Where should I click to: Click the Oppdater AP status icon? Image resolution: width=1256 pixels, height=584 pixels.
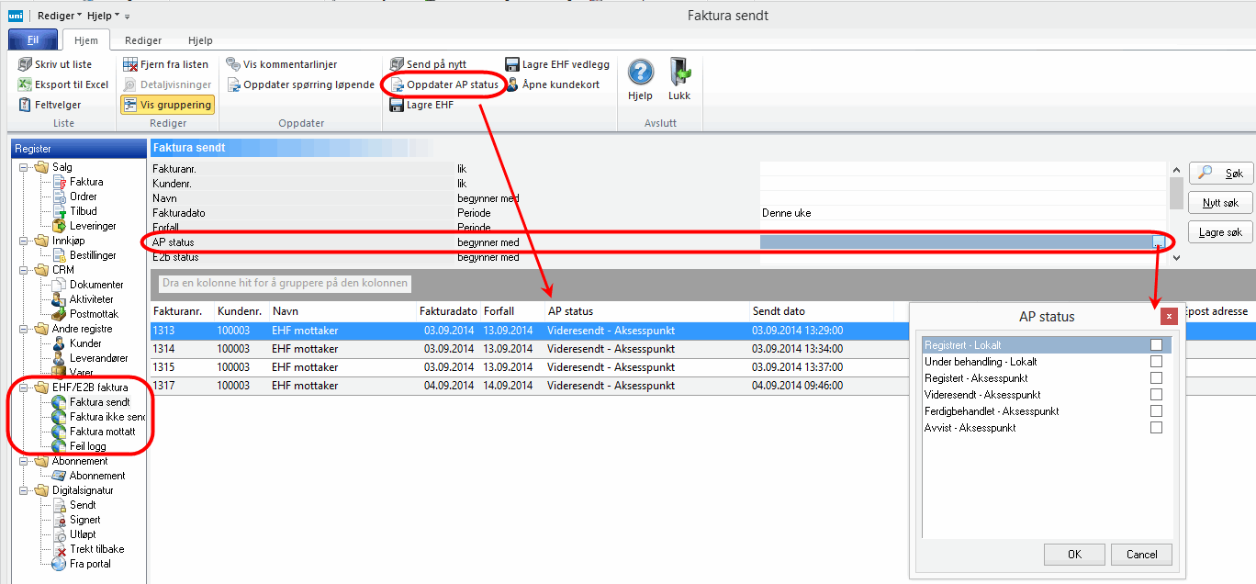tap(398, 84)
